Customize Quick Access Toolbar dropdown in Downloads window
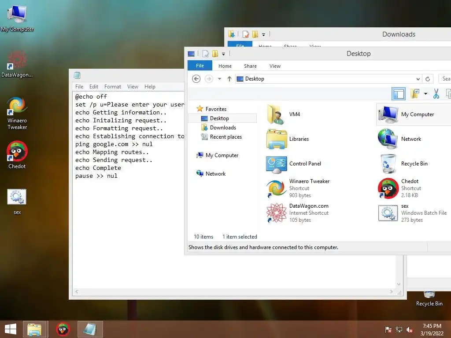This screenshot has height=338, width=451. (x=263, y=34)
